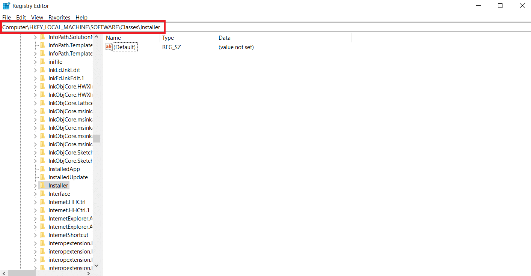Click the Registry Editor title bar icon
The image size is (531, 276).
click(6, 6)
